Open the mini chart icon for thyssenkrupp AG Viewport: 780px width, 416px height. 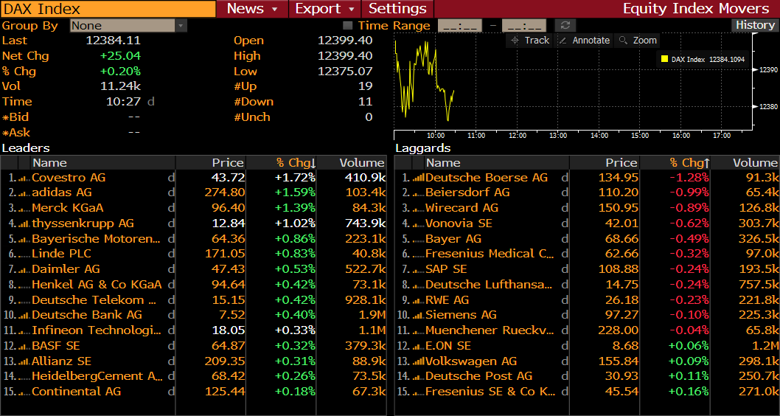(x=24, y=224)
